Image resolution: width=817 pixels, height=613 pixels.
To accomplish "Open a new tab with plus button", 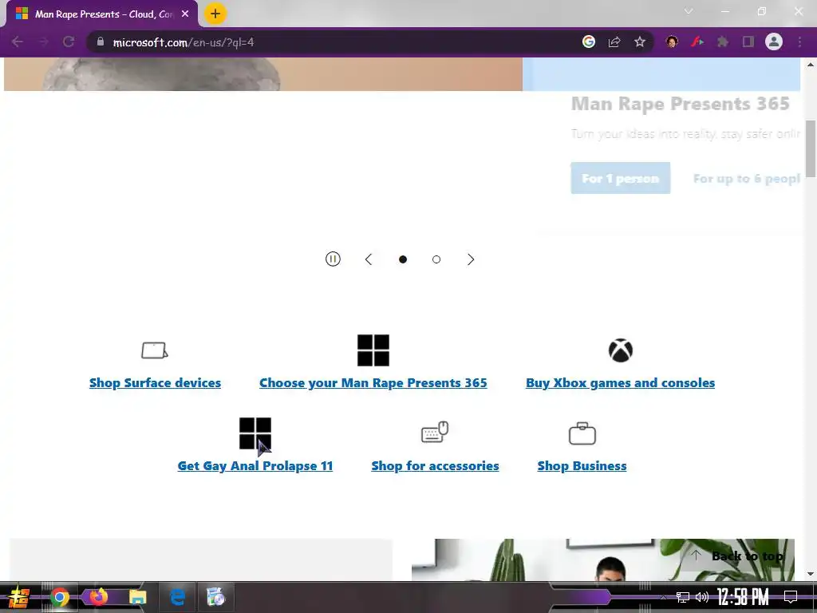I will [215, 14].
